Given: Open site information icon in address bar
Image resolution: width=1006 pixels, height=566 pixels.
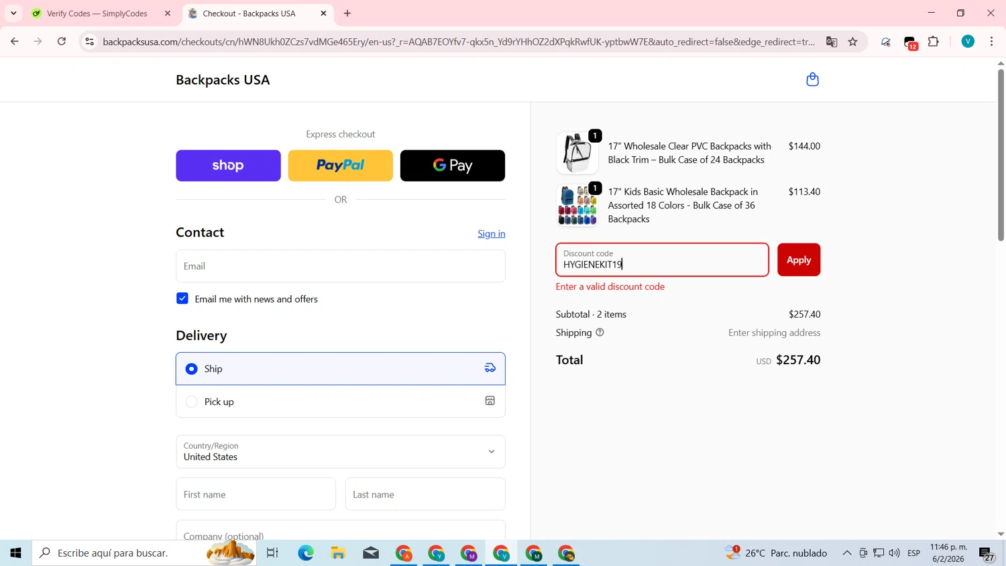Looking at the screenshot, I should tap(89, 42).
